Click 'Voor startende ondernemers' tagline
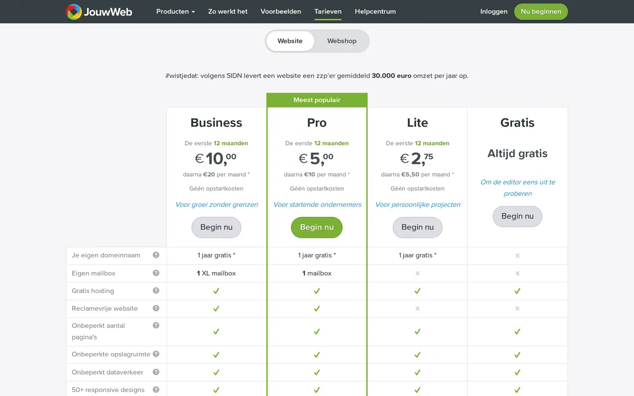The height and width of the screenshot is (396, 634). (x=317, y=204)
